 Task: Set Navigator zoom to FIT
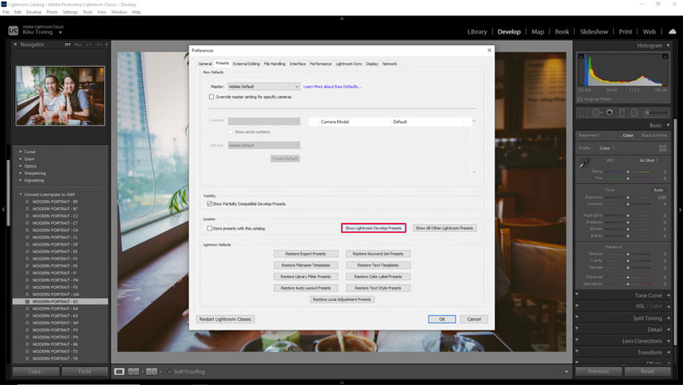point(68,45)
